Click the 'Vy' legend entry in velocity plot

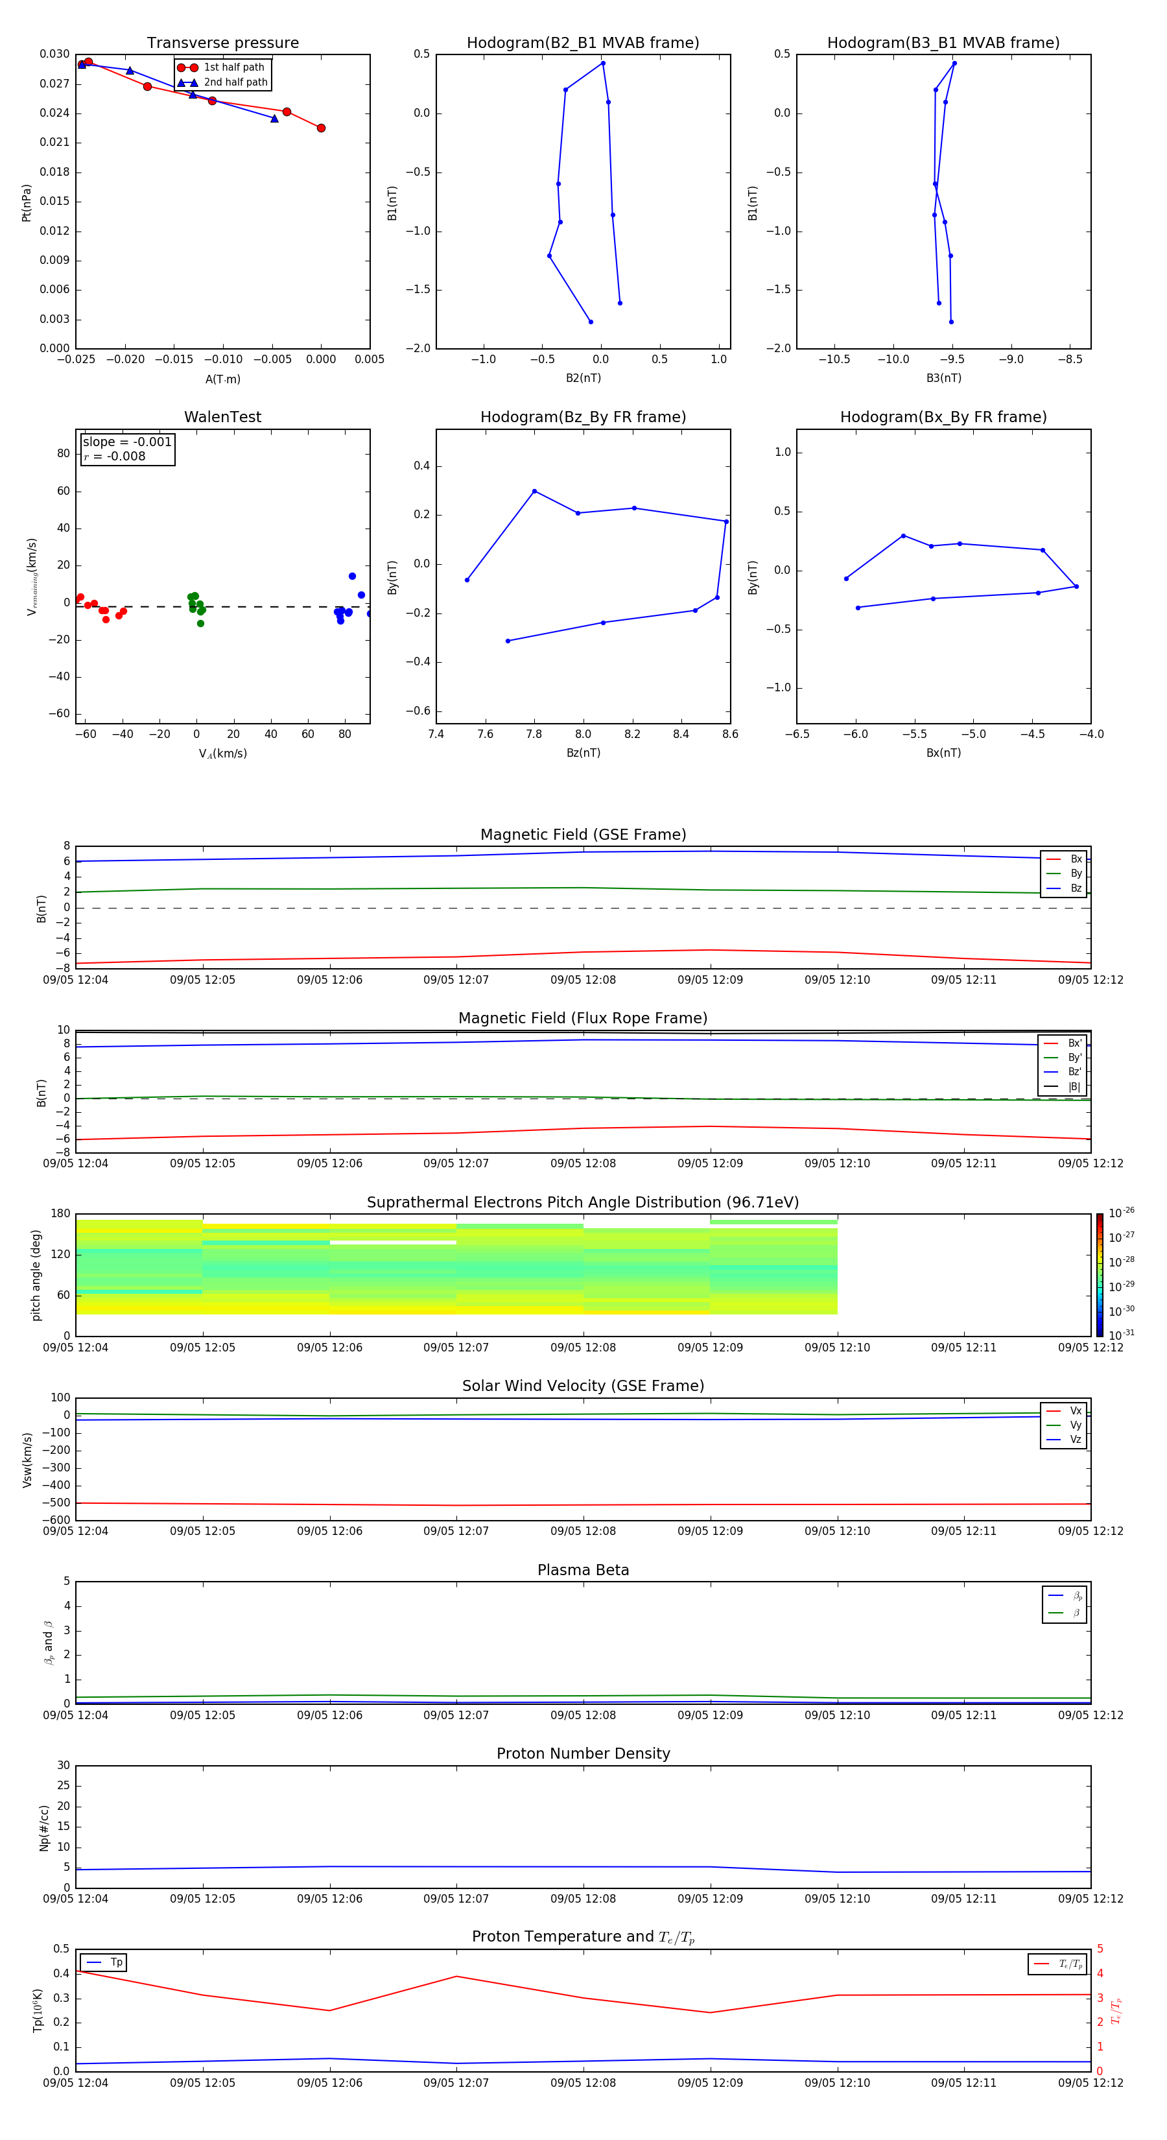(1064, 1425)
